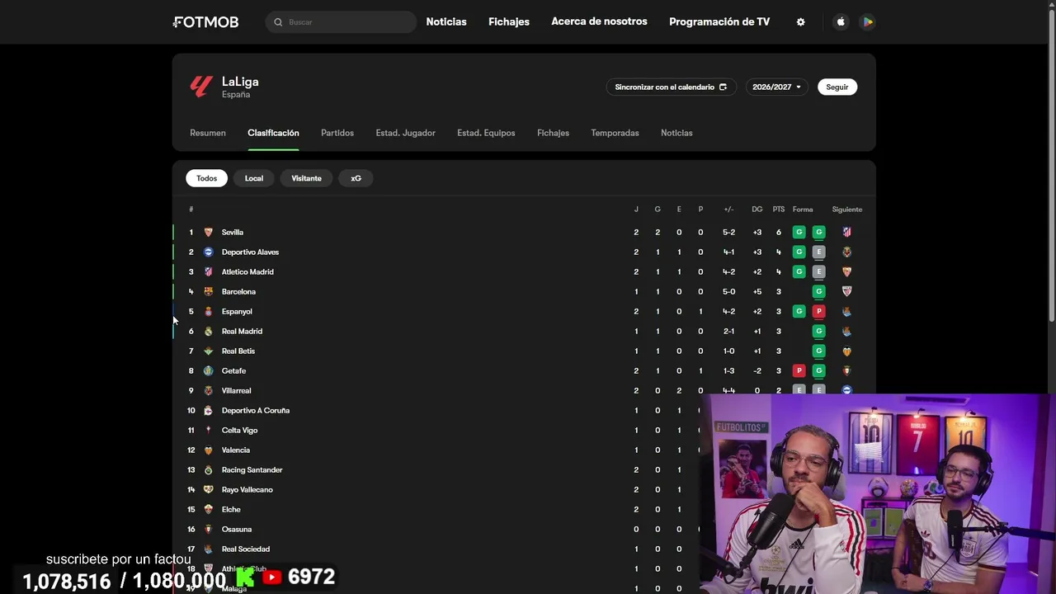Switch to the Resumen tab
The image size is (1056, 594).
coord(208,133)
